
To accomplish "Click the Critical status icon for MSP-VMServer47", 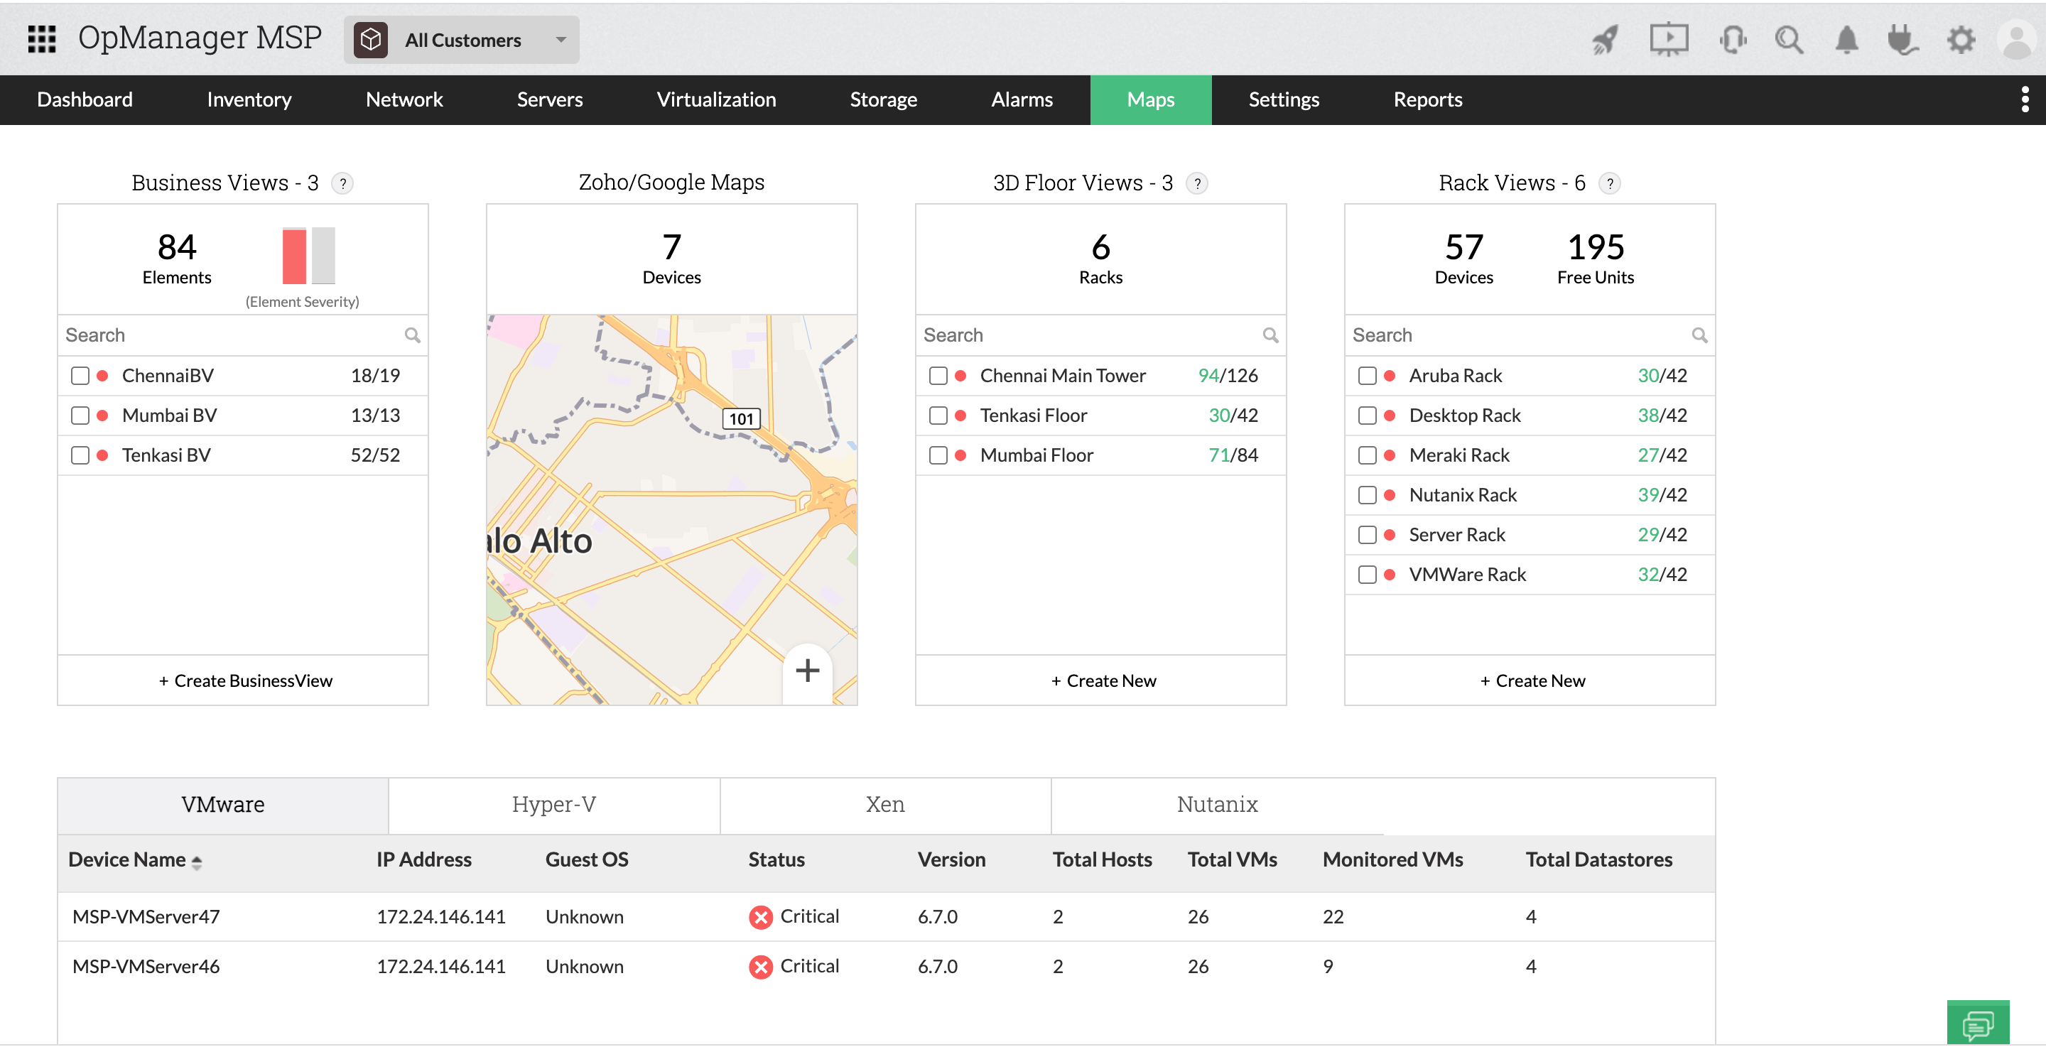I will point(760,918).
